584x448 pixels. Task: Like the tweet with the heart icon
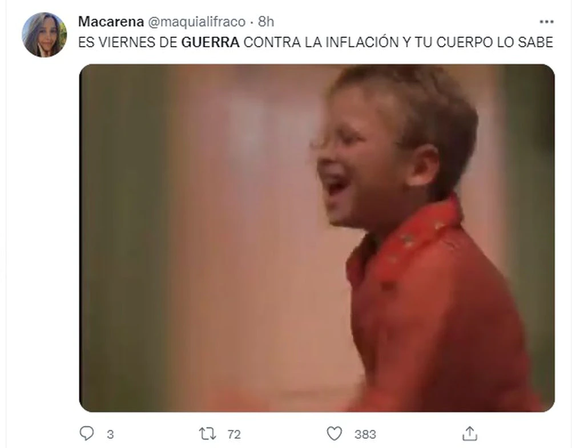[334, 434]
